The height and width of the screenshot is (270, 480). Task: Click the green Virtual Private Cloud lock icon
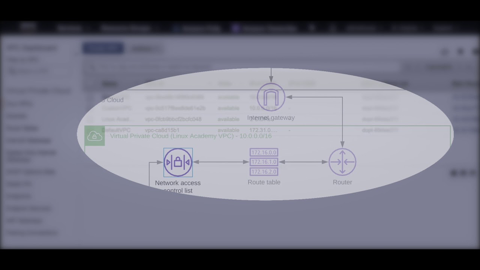click(x=94, y=136)
